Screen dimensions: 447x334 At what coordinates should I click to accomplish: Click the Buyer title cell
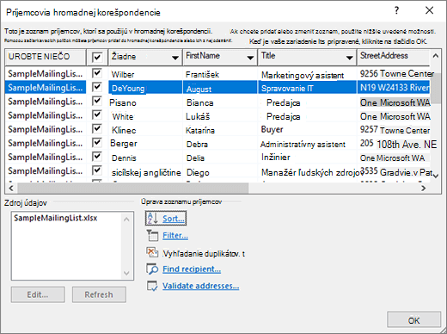[x=307, y=129]
